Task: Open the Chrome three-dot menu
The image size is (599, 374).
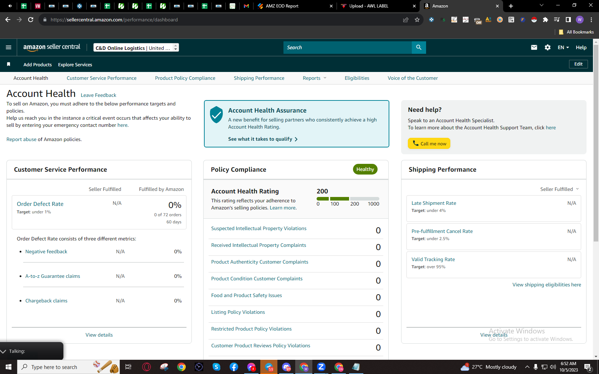Action: (x=591, y=20)
